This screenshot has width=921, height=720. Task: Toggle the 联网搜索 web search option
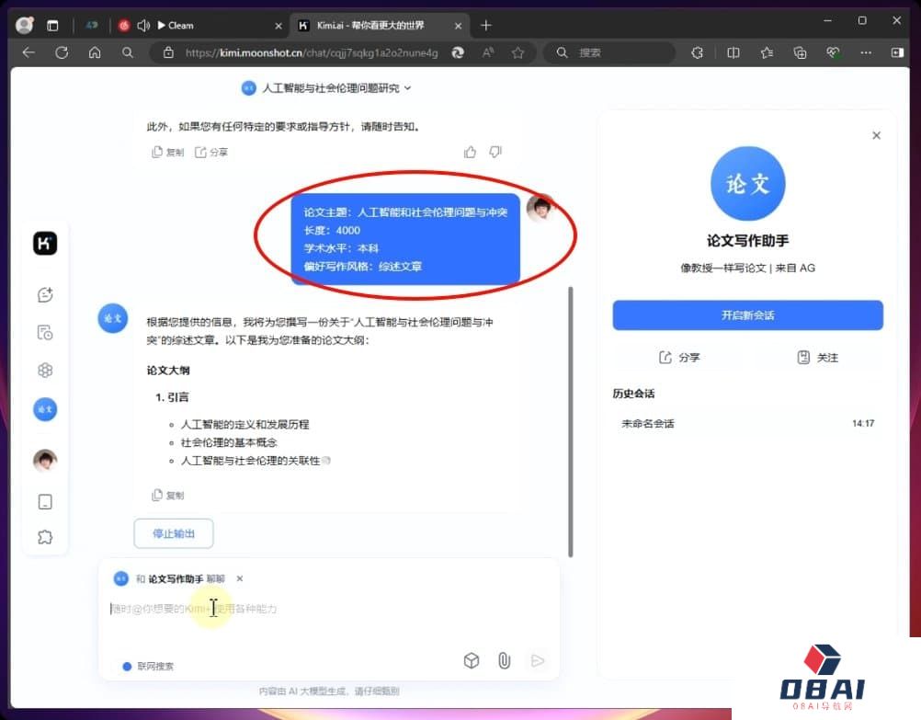(x=148, y=666)
